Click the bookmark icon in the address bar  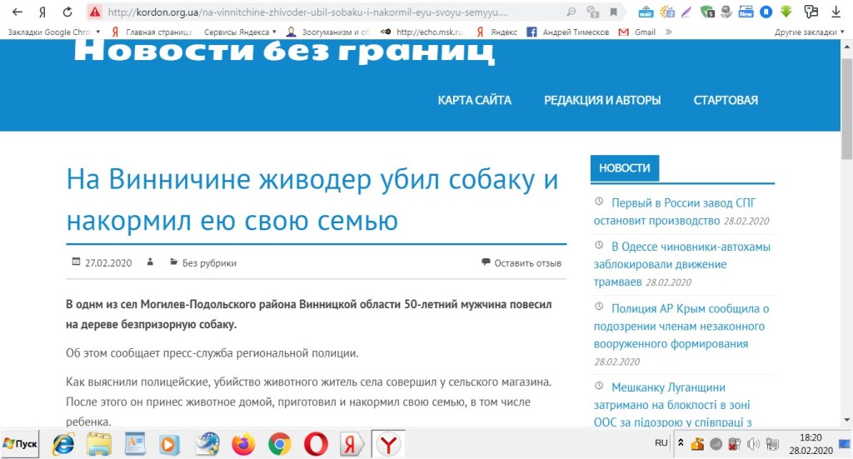click(614, 12)
